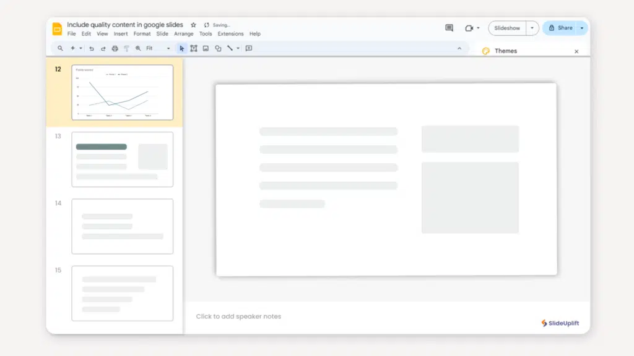Collapse the toolbar with the chevron
Image resolution: width=634 pixels, height=356 pixels.
[459, 48]
